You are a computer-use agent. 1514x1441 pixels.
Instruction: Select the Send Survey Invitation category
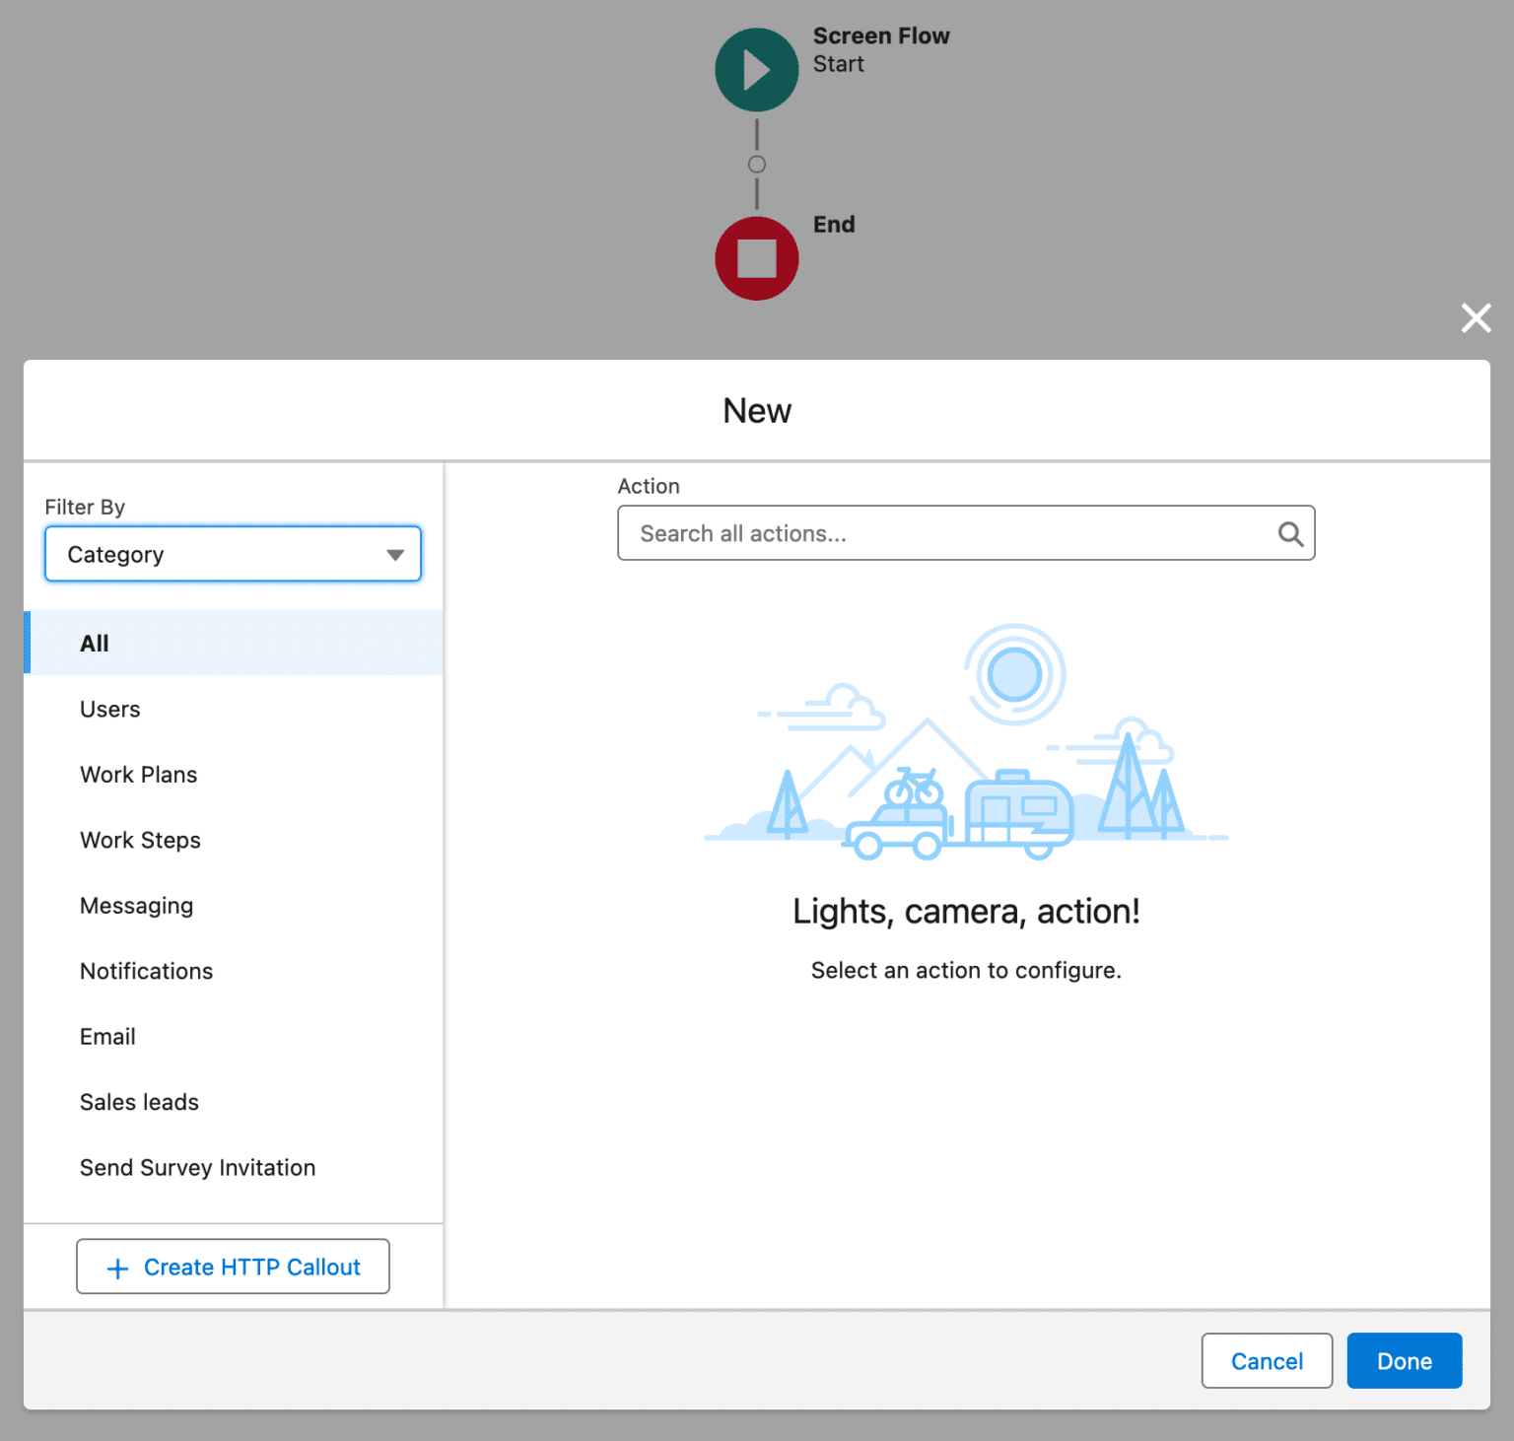[x=197, y=1167]
